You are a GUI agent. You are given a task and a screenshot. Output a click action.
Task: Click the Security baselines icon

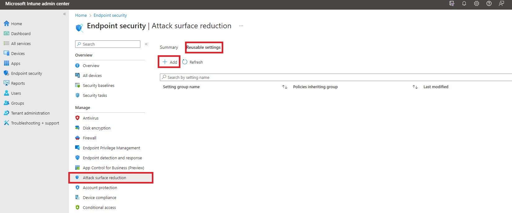click(x=78, y=85)
